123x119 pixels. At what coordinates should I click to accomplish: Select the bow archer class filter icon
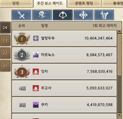tap(63, 15)
